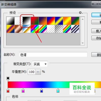Screen dimensions: 101x101
Task: Select the copper gradient preset
Action: coord(19,29)
